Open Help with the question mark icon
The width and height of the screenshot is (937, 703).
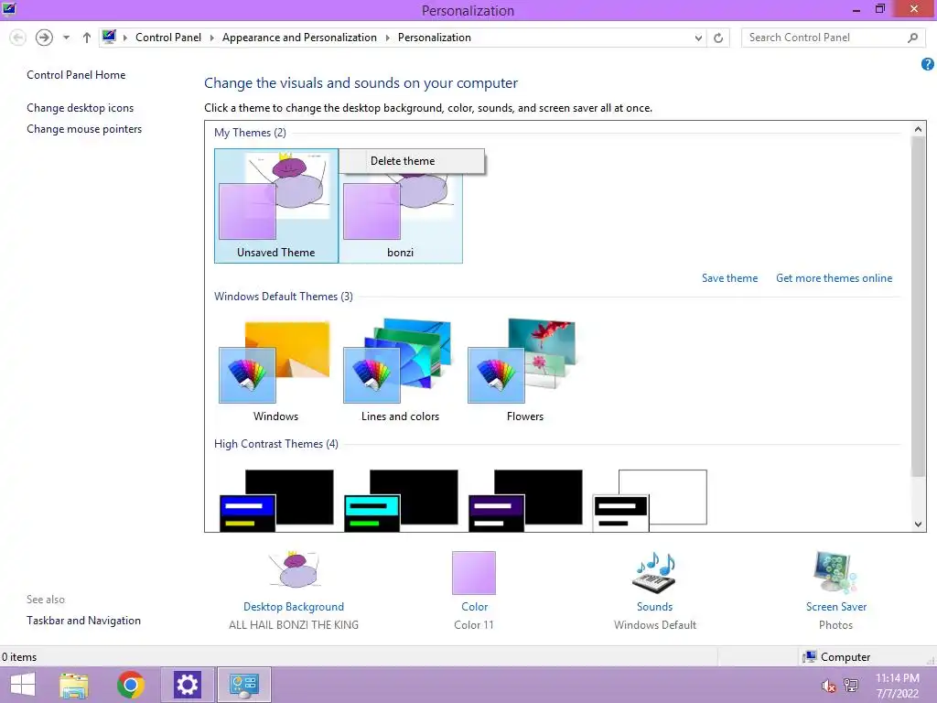(928, 64)
